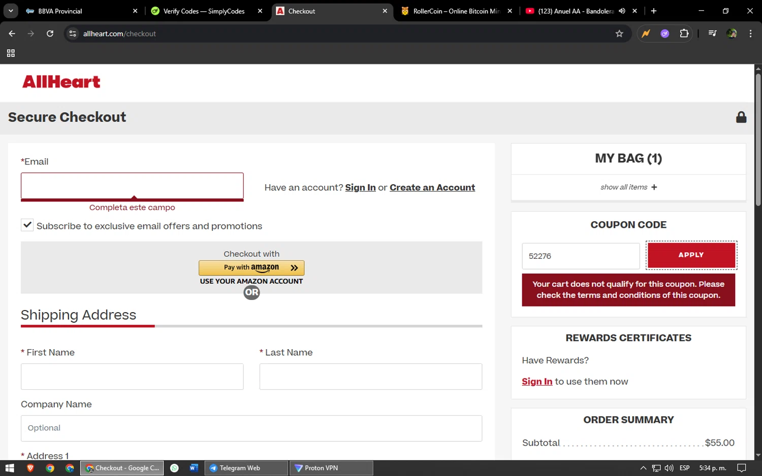Image resolution: width=762 pixels, height=476 pixels.
Task: Click the ESP language indicator
Action: [x=684, y=468]
